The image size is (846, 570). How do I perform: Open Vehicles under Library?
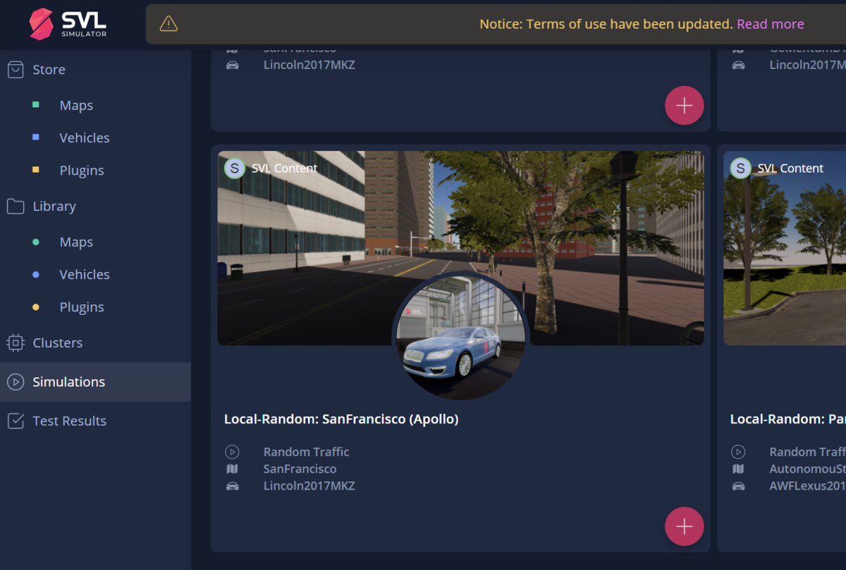(x=85, y=274)
